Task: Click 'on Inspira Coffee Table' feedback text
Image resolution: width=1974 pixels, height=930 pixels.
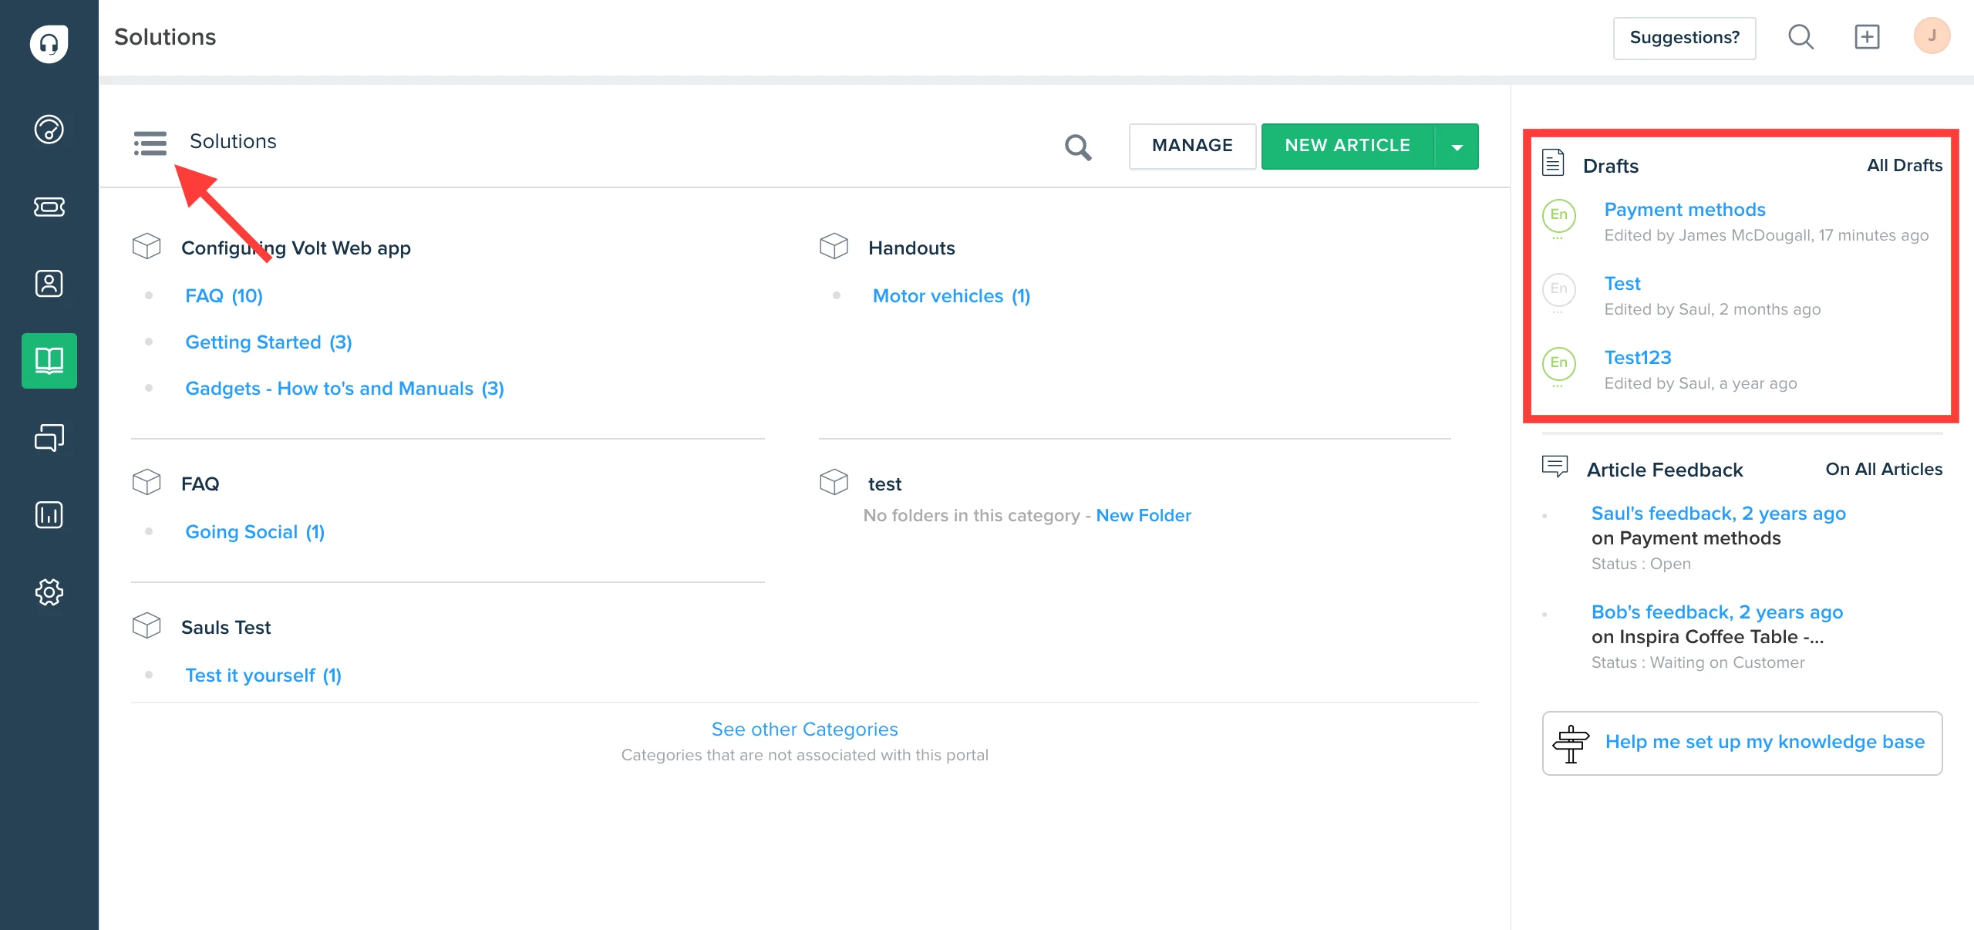Action: 1706,637
